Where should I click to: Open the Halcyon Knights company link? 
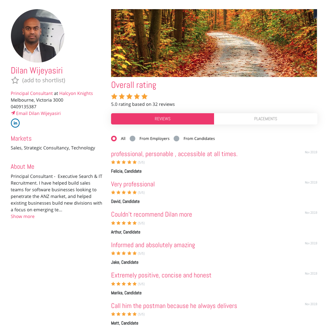tap(76, 94)
